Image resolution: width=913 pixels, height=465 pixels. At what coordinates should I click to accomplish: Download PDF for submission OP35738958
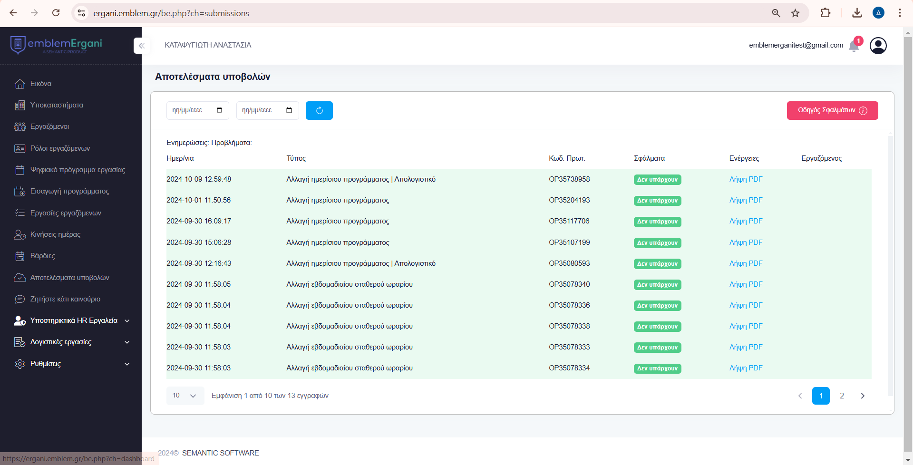746,179
